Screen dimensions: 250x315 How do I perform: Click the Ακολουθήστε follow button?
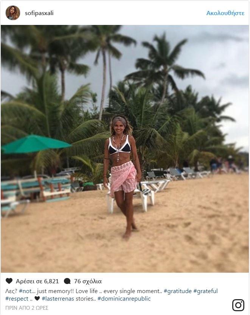pyautogui.click(x=225, y=13)
